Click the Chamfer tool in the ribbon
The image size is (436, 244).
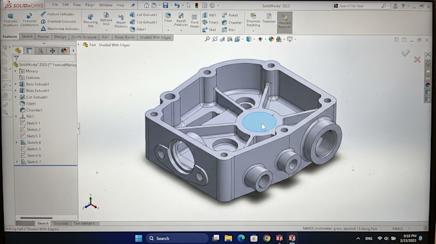[232, 22]
